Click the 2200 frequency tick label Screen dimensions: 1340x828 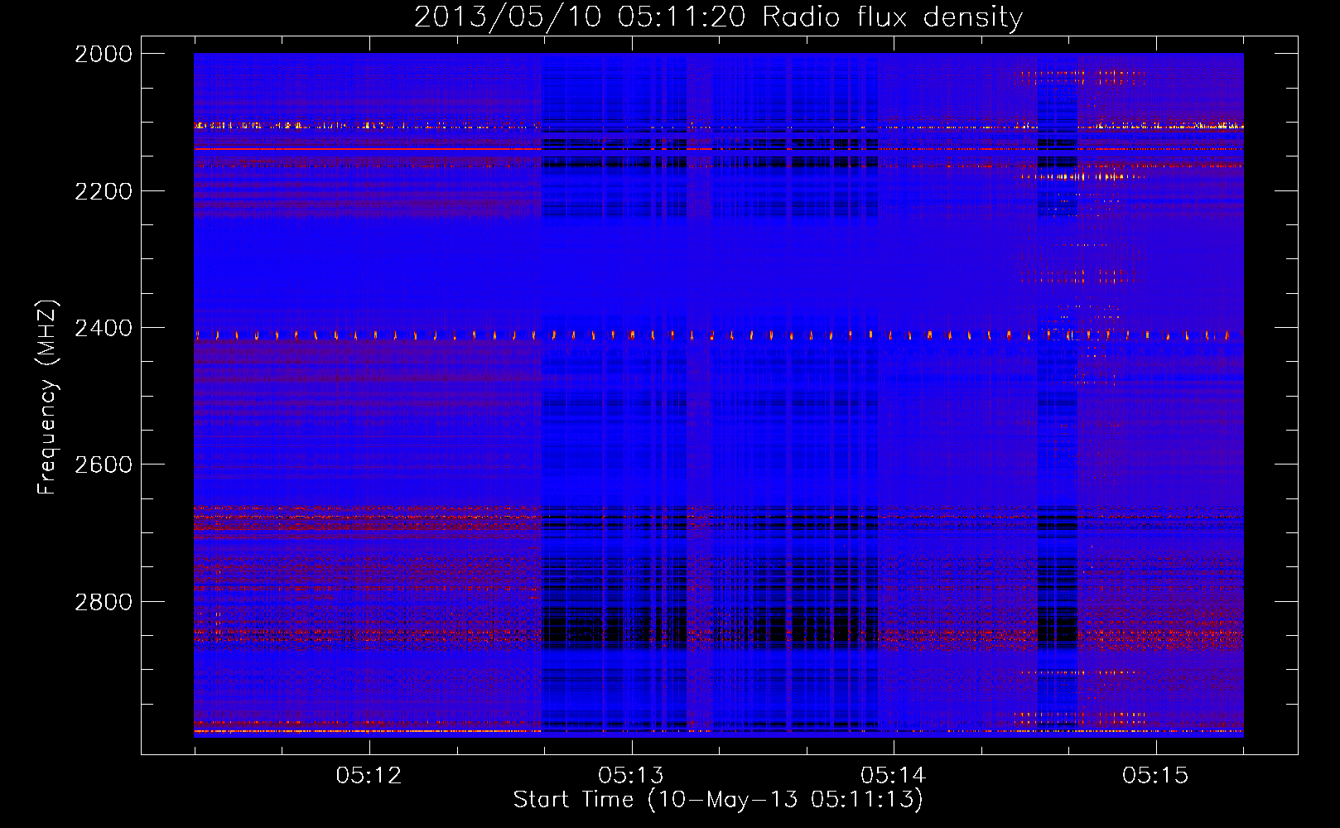tap(104, 191)
